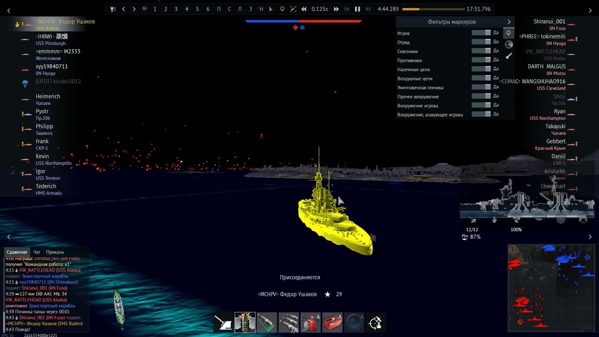Select the triple torpedo 2/6 slot
Image resolution: width=599 pixels, height=337 pixels.
pos(288,322)
